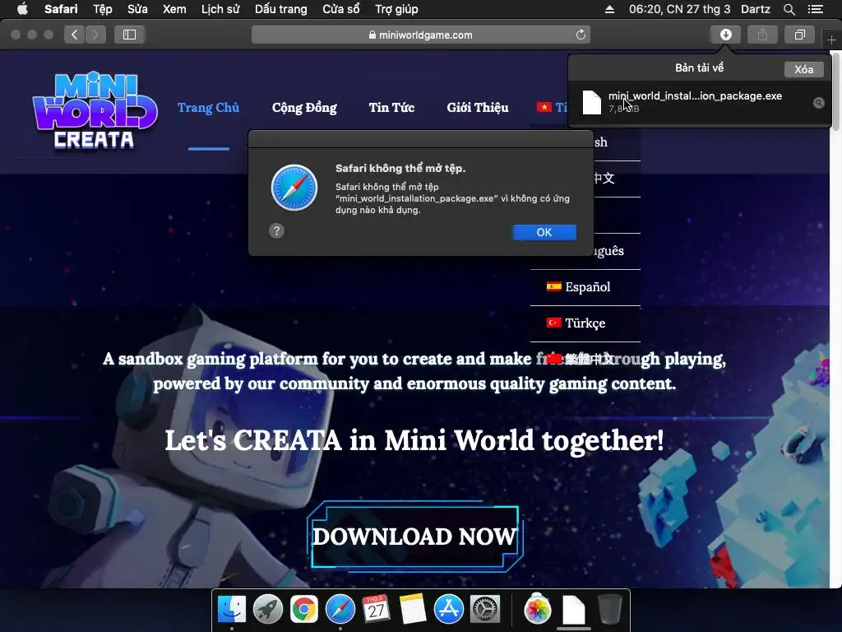Expand the language selector with Vietnam flag
The height and width of the screenshot is (632, 842).
pos(552,108)
